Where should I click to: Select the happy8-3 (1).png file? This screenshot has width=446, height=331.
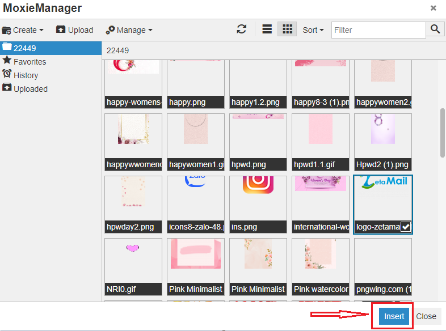pyautogui.click(x=321, y=84)
